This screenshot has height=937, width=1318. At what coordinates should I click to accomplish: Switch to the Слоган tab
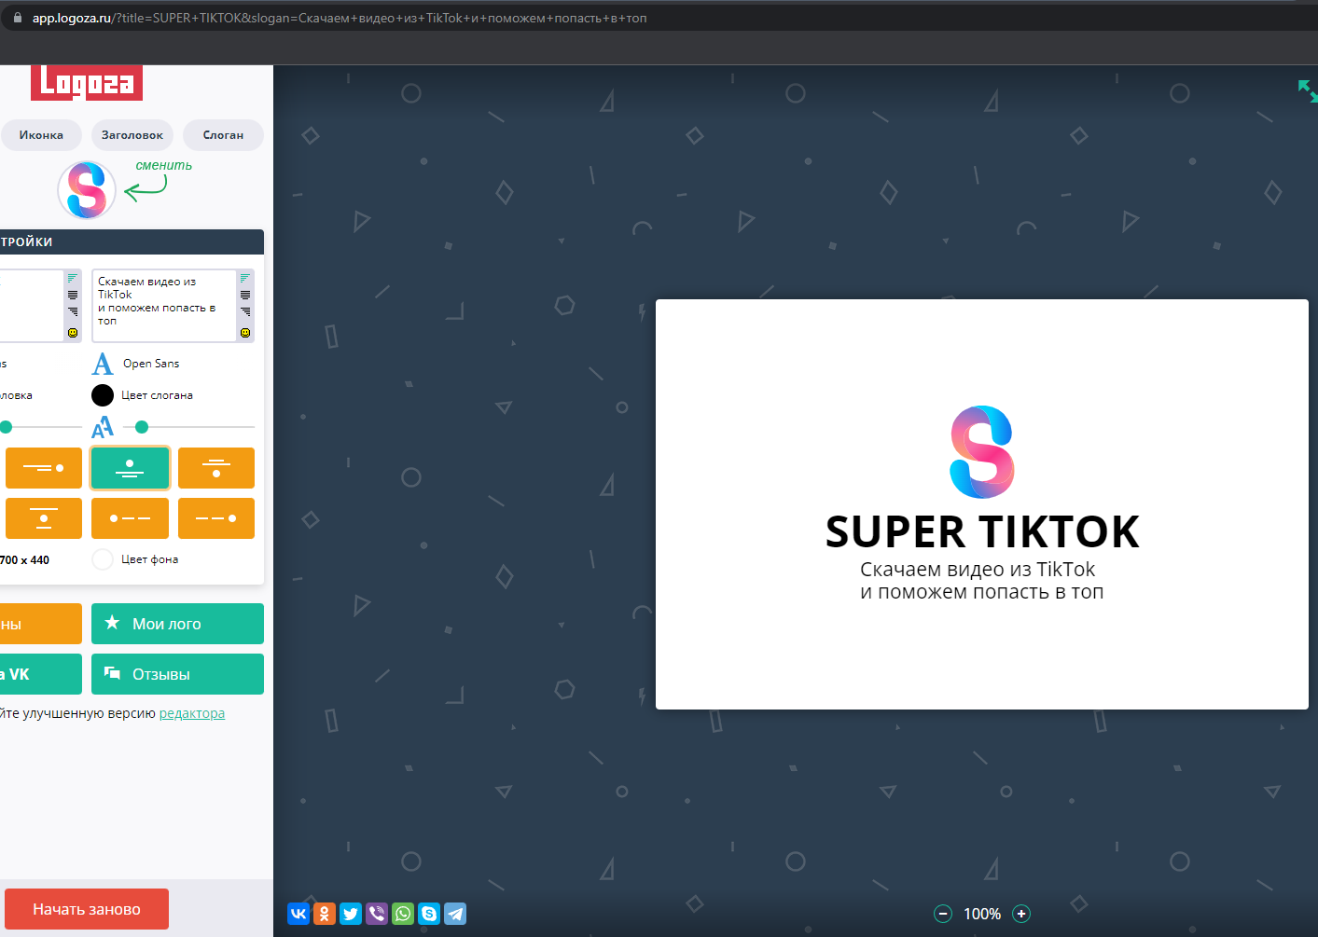pos(223,135)
